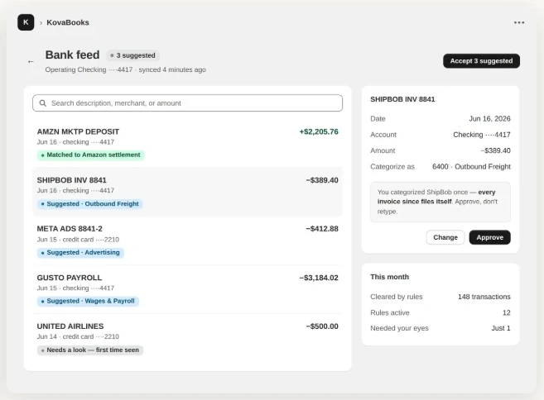Click the 3 suggested badge
This screenshot has width=544, height=400.
(132, 55)
